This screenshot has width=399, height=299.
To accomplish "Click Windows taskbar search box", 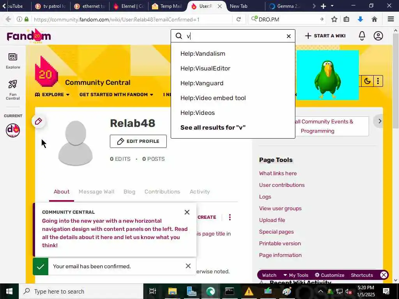I will 81,291.
